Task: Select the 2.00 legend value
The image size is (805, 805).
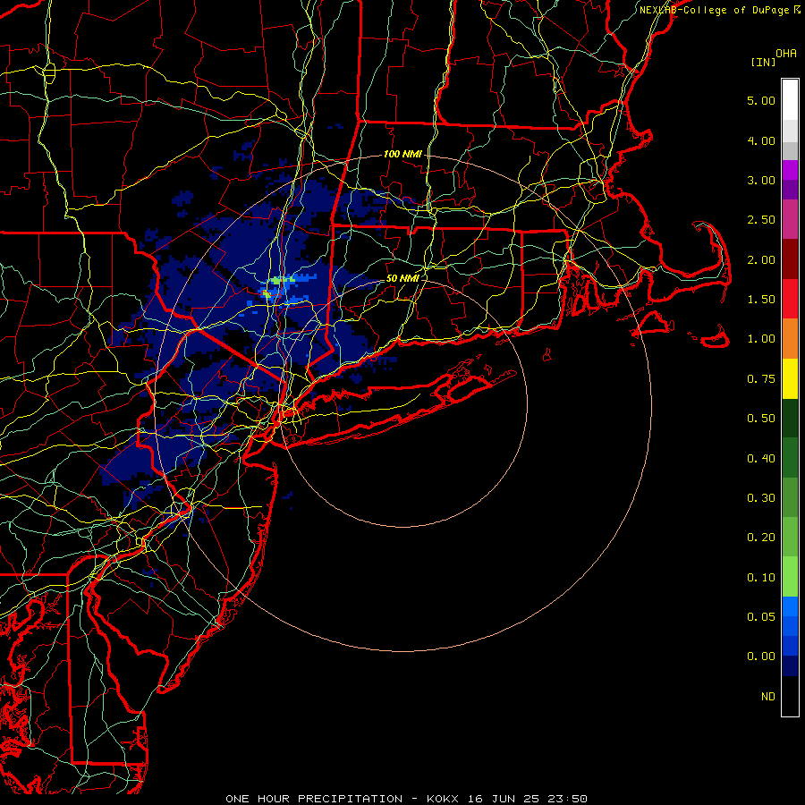Action: coord(761,259)
